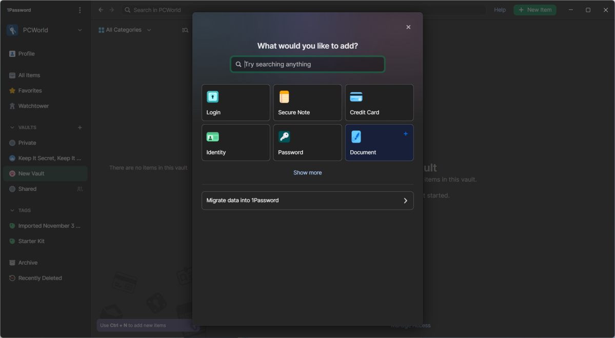Viewport: 615px width, 338px height.
Task: Collapse the TAGS section
Action: pos(11,210)
